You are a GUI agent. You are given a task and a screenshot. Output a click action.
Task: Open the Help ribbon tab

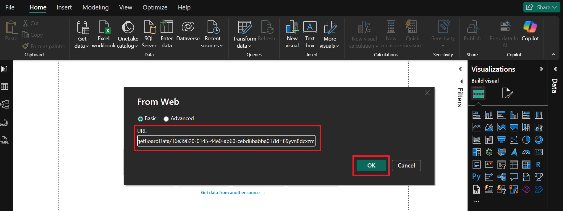click(x=184, y=7)
